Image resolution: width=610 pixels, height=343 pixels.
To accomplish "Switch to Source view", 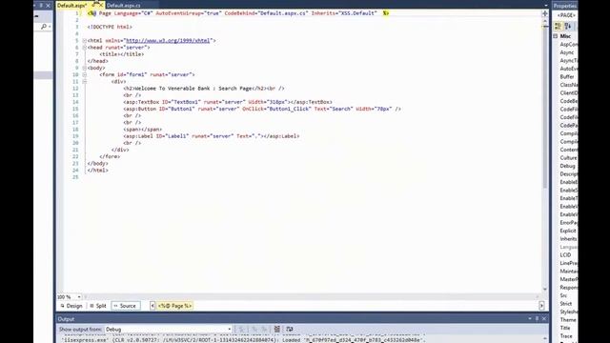I will click(x=125, y=306).
